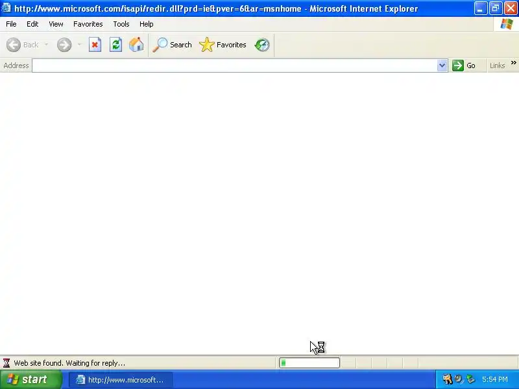Open the Favorites pane with star button
This screenshot has width=519, height=389.
pyautogui.click(x=223, y=45)
